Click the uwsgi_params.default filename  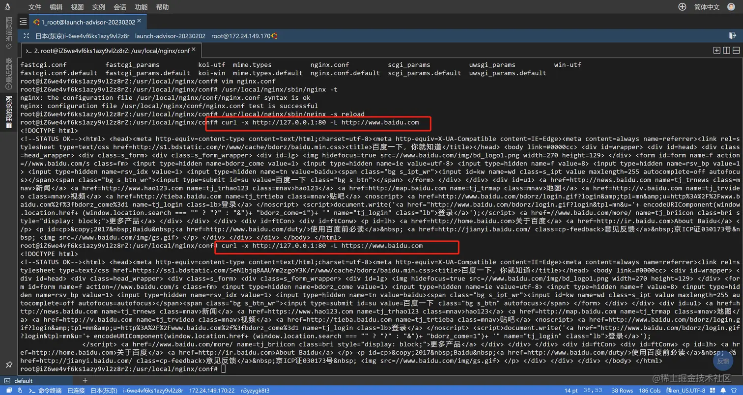(508, 73)
